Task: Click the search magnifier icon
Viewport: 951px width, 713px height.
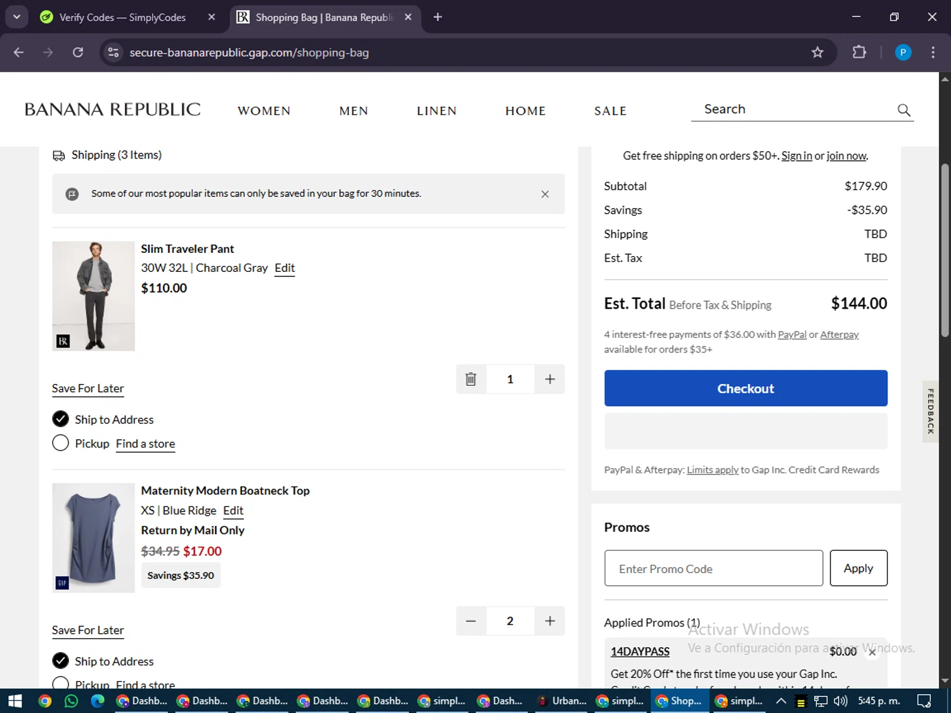Action: tap(904, 110)
